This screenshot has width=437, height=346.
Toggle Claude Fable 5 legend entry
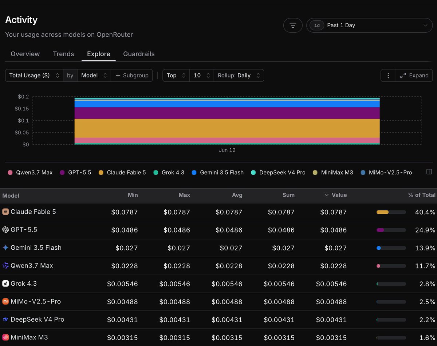122,172
